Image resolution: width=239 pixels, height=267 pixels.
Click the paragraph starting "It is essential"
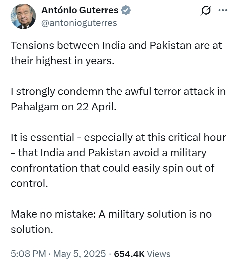pos(118,160)
